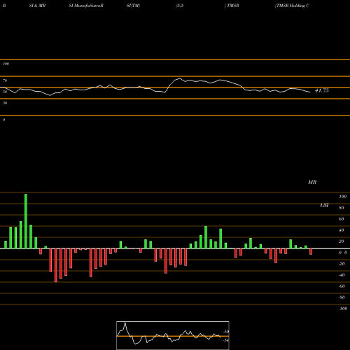This screenshot has height=350, width=350.
Task: Click the deepest red bar in MR histogram
Action: pyautogui.click(x=56, y=265)
